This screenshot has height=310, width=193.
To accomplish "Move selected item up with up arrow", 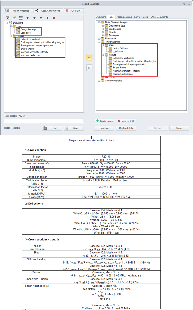I will coord(41,18).
